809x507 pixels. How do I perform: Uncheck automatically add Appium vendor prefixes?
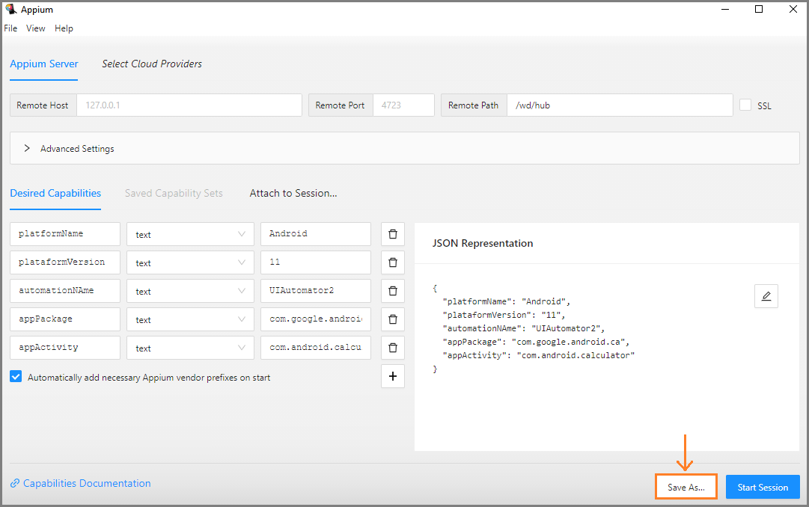click(16, 377)
